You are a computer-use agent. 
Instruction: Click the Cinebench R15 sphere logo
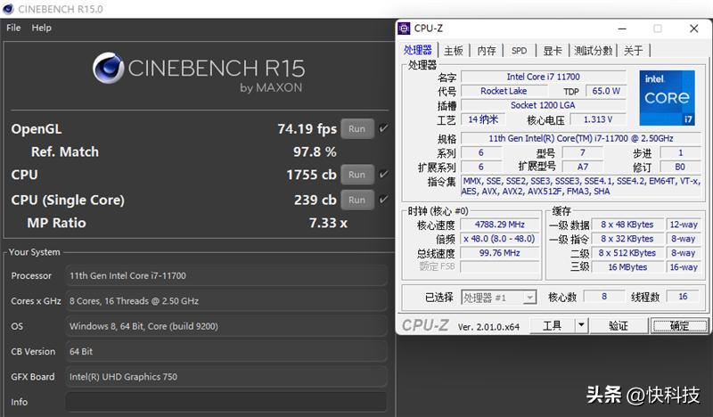tap(108, 68)
